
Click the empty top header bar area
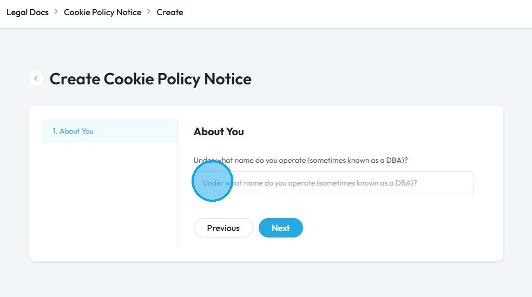[357, 13]
